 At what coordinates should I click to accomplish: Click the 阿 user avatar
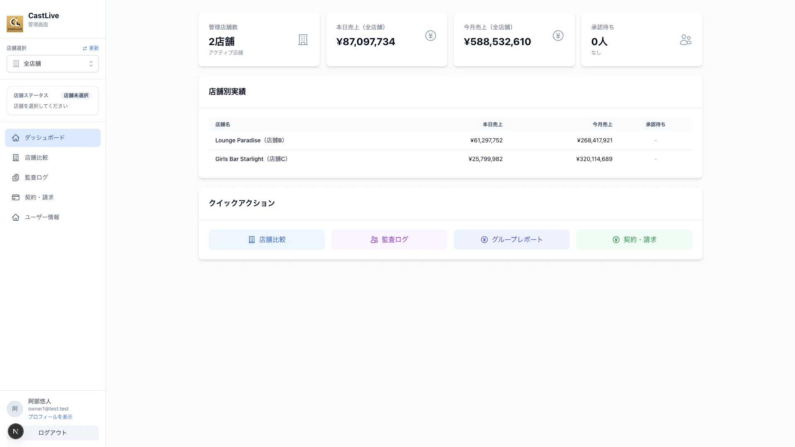(x=15, y=409)
